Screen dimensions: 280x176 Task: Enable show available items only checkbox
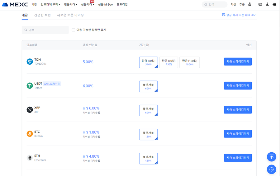click(74, 30)
